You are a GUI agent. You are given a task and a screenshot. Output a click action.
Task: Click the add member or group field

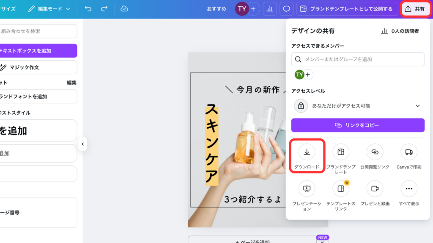point(358,59)
